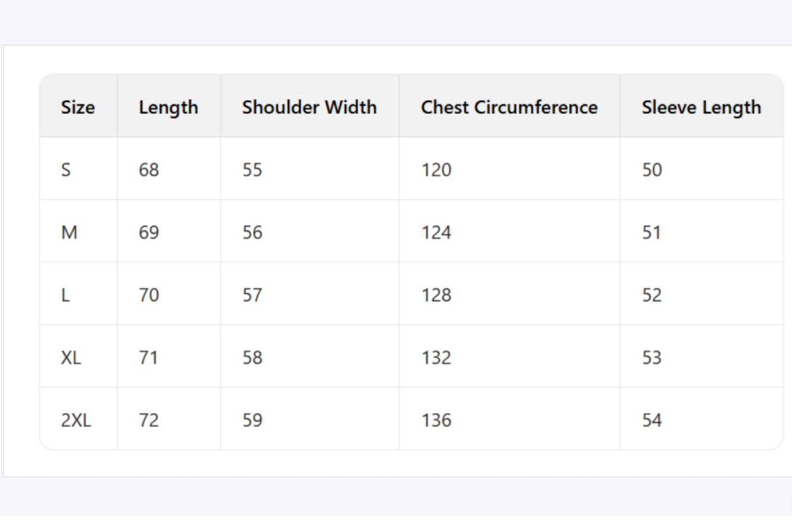
Task: Click the L size cell
Action: [x=65, y=295]
